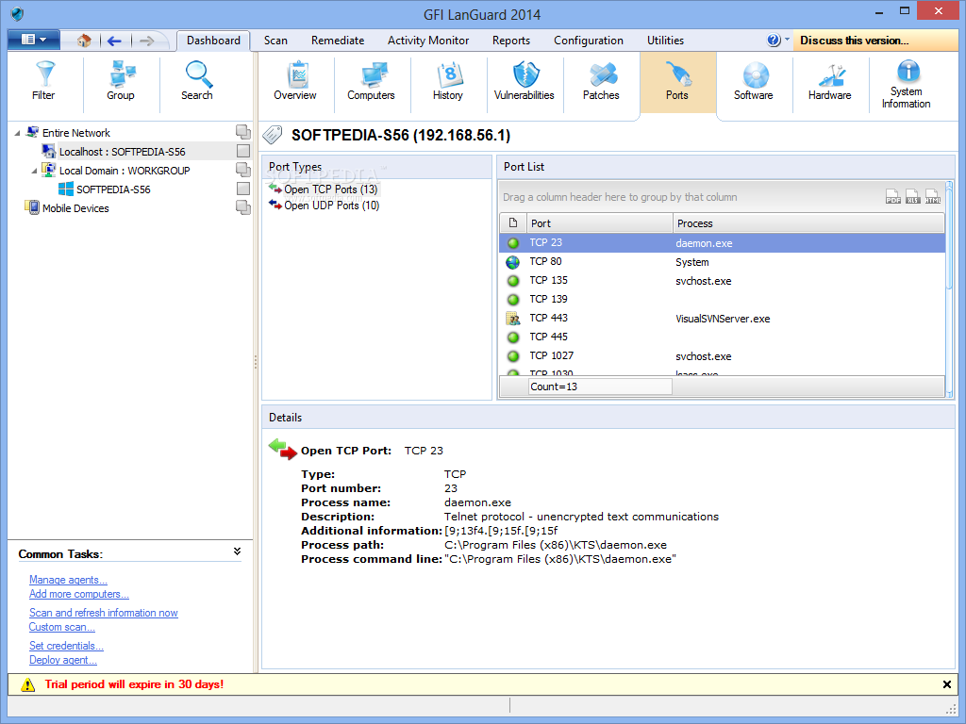
Task: Open the dropdown arrow next to help
Action: pos(787,39)
